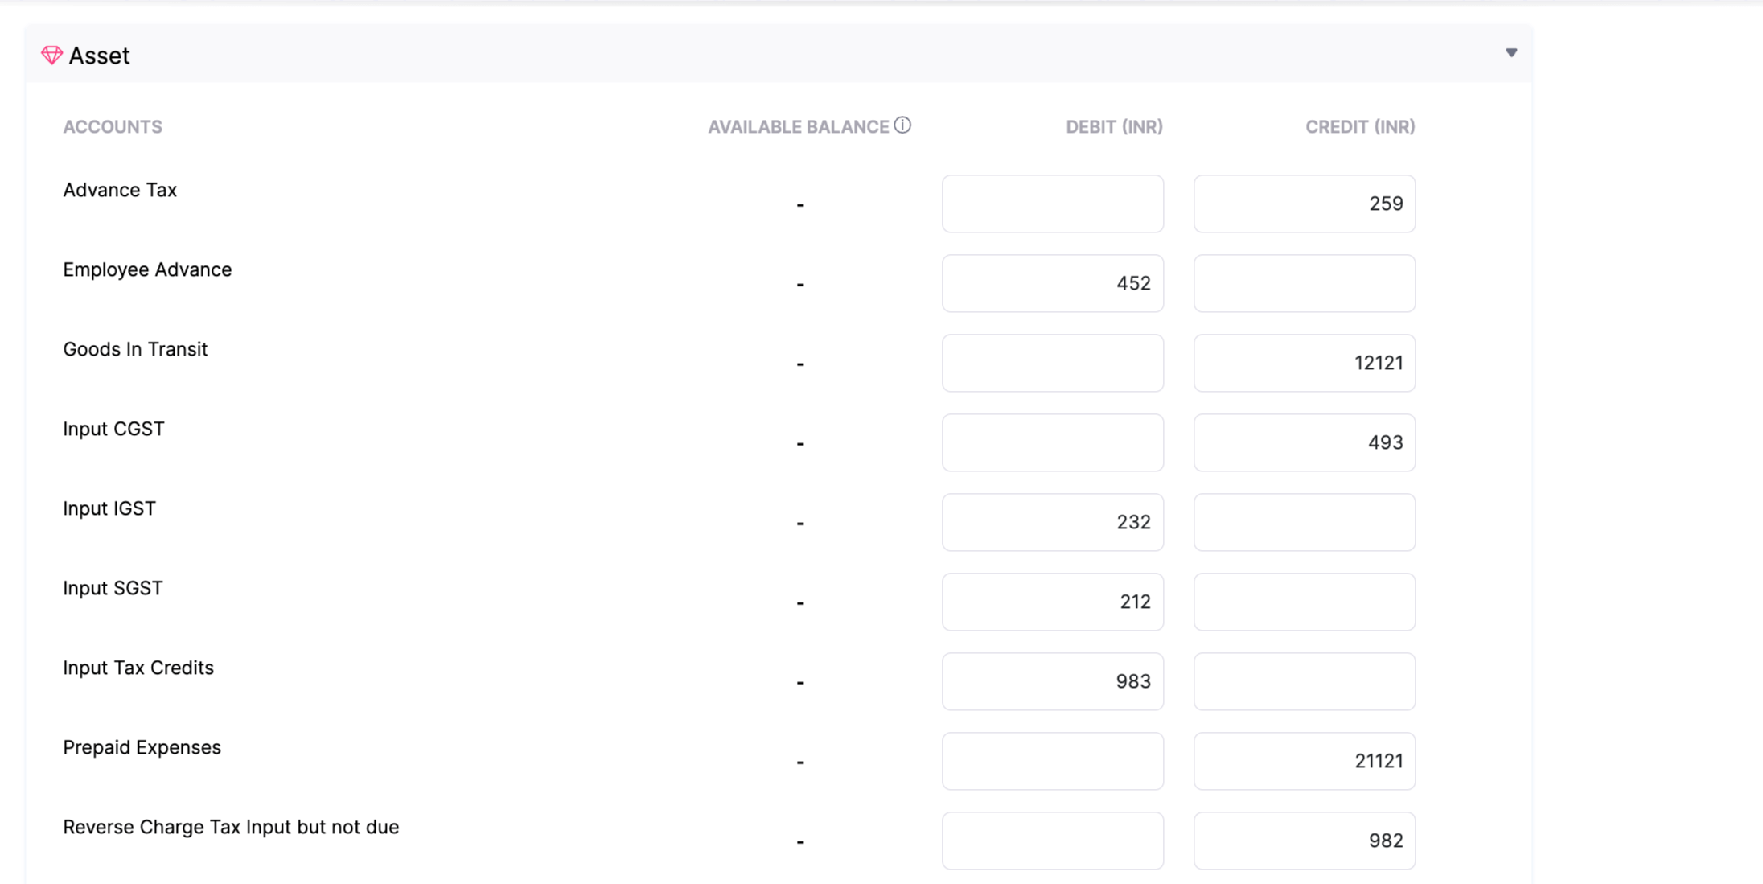Click Input SGST credit field

tap(1304, 602)
